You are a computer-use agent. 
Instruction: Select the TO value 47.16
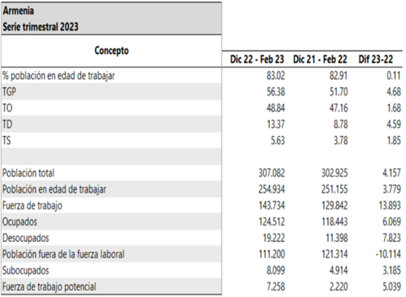pyautogui.click(x=339, y=108)
